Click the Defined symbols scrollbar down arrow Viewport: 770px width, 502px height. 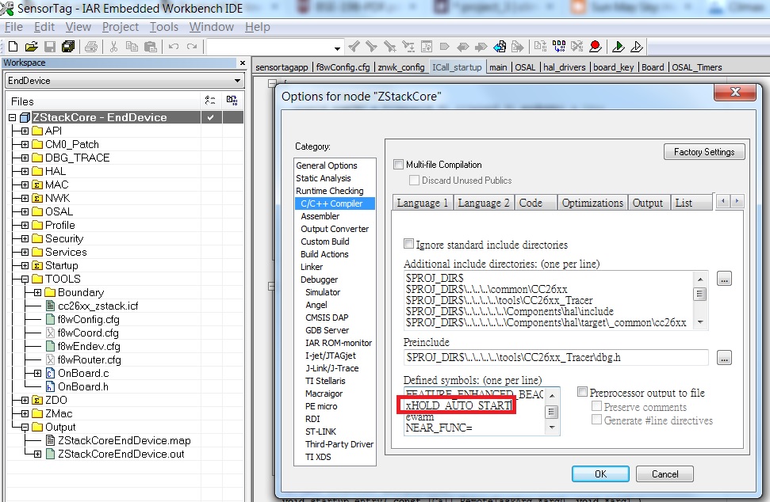tap(552, 428)
